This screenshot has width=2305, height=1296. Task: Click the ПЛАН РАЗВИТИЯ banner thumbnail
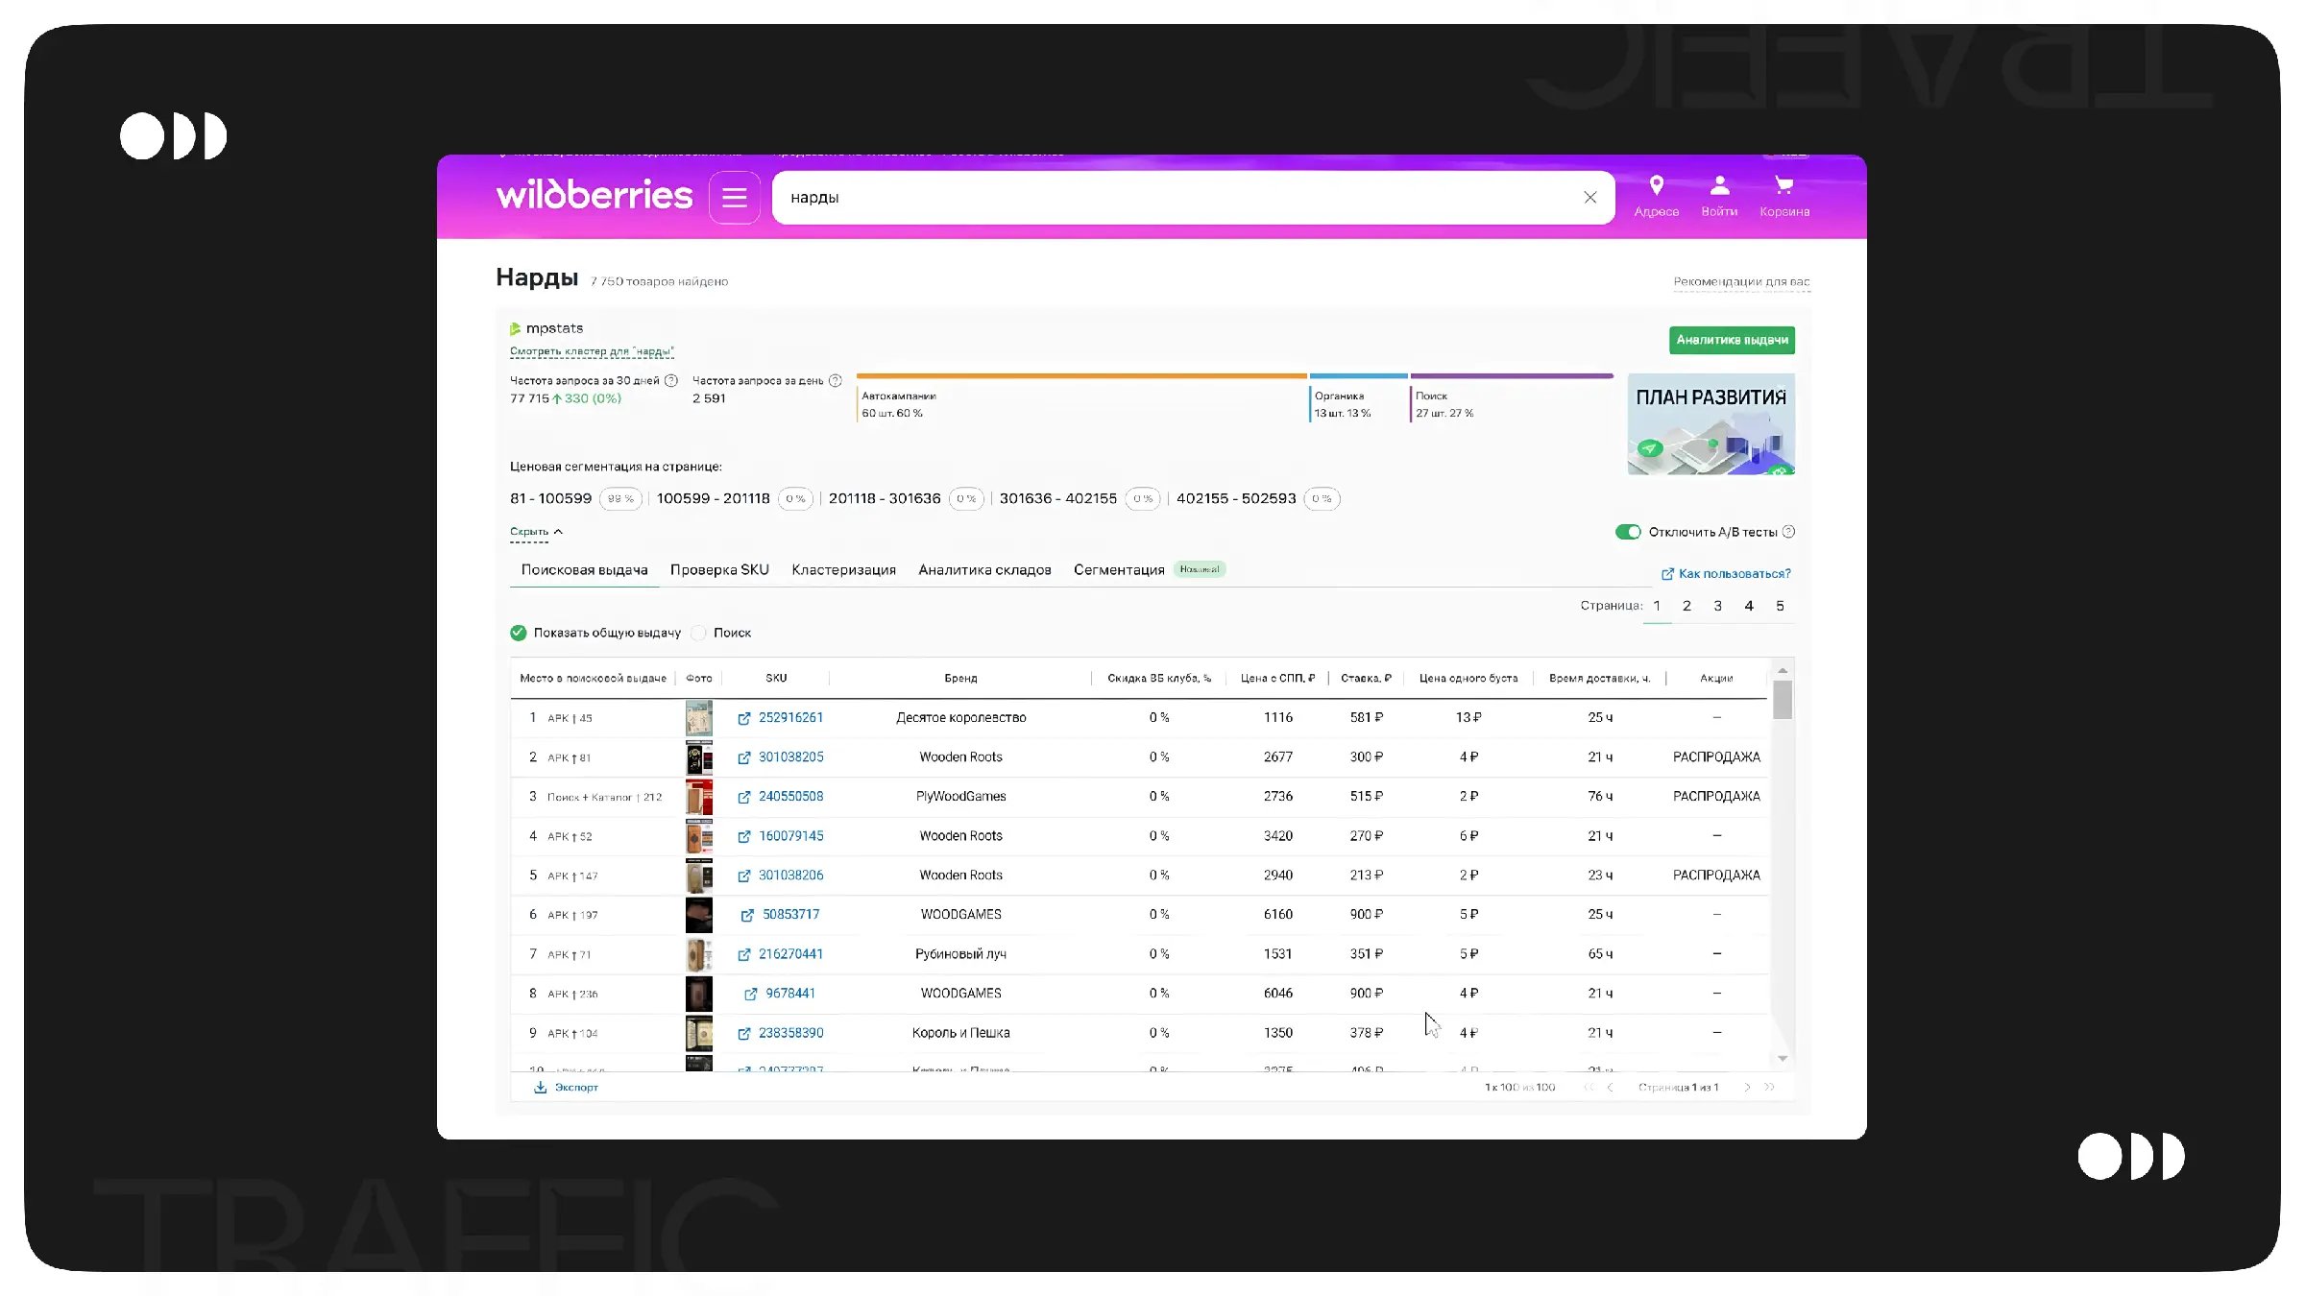pyautogui.click(x=1711, y=424)
